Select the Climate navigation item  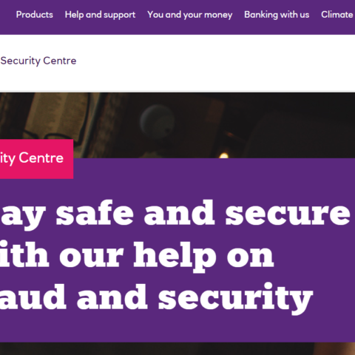tap(337, 15)
